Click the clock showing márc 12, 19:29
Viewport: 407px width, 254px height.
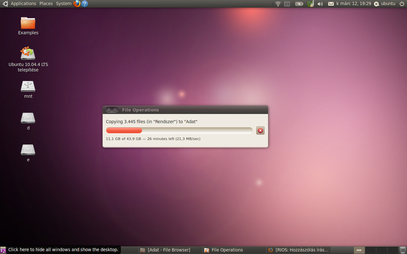tap(354, 4)
